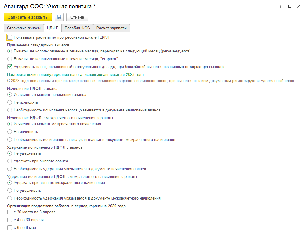Click the Удержание исчисленного НДФЛ с аванса label
Image resolution: width=305 pixels, height=237 pixels.
tap(45, 147)
